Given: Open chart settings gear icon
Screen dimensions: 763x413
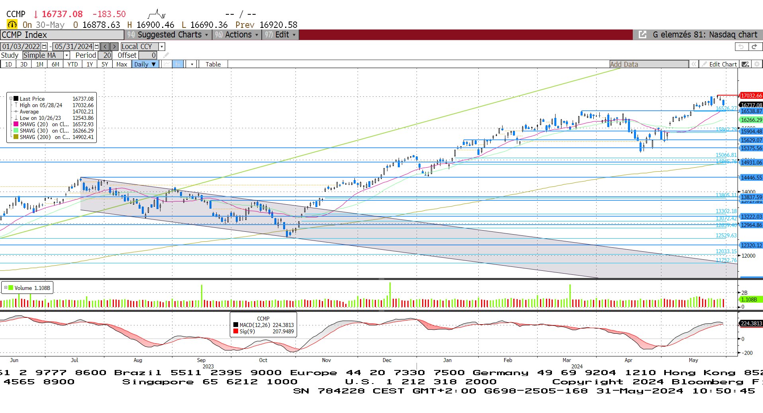Looking at the screenshot, I should coord(757,64).
